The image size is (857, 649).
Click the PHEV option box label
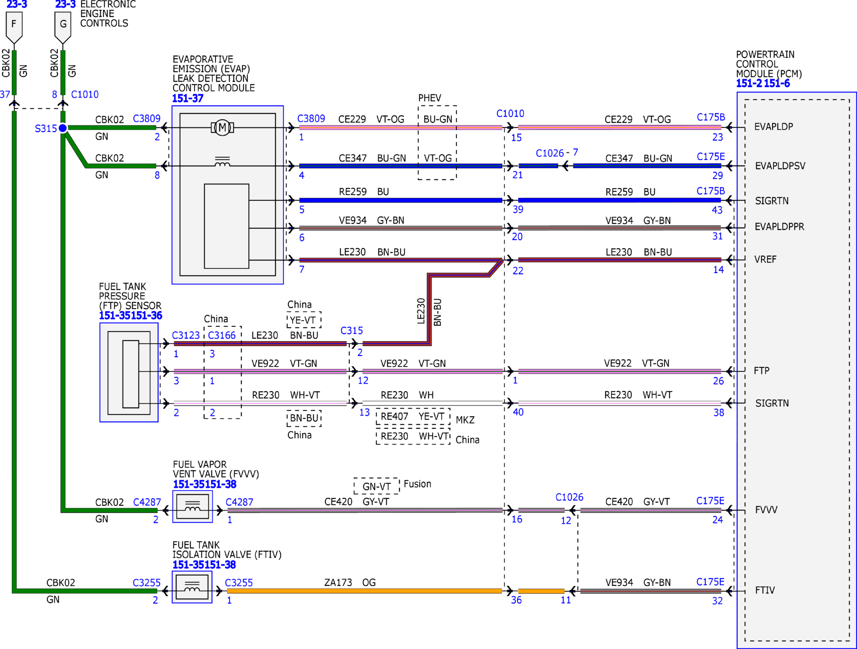(430, 98)
